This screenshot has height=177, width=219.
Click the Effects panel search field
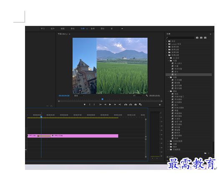tap(180, 38)
